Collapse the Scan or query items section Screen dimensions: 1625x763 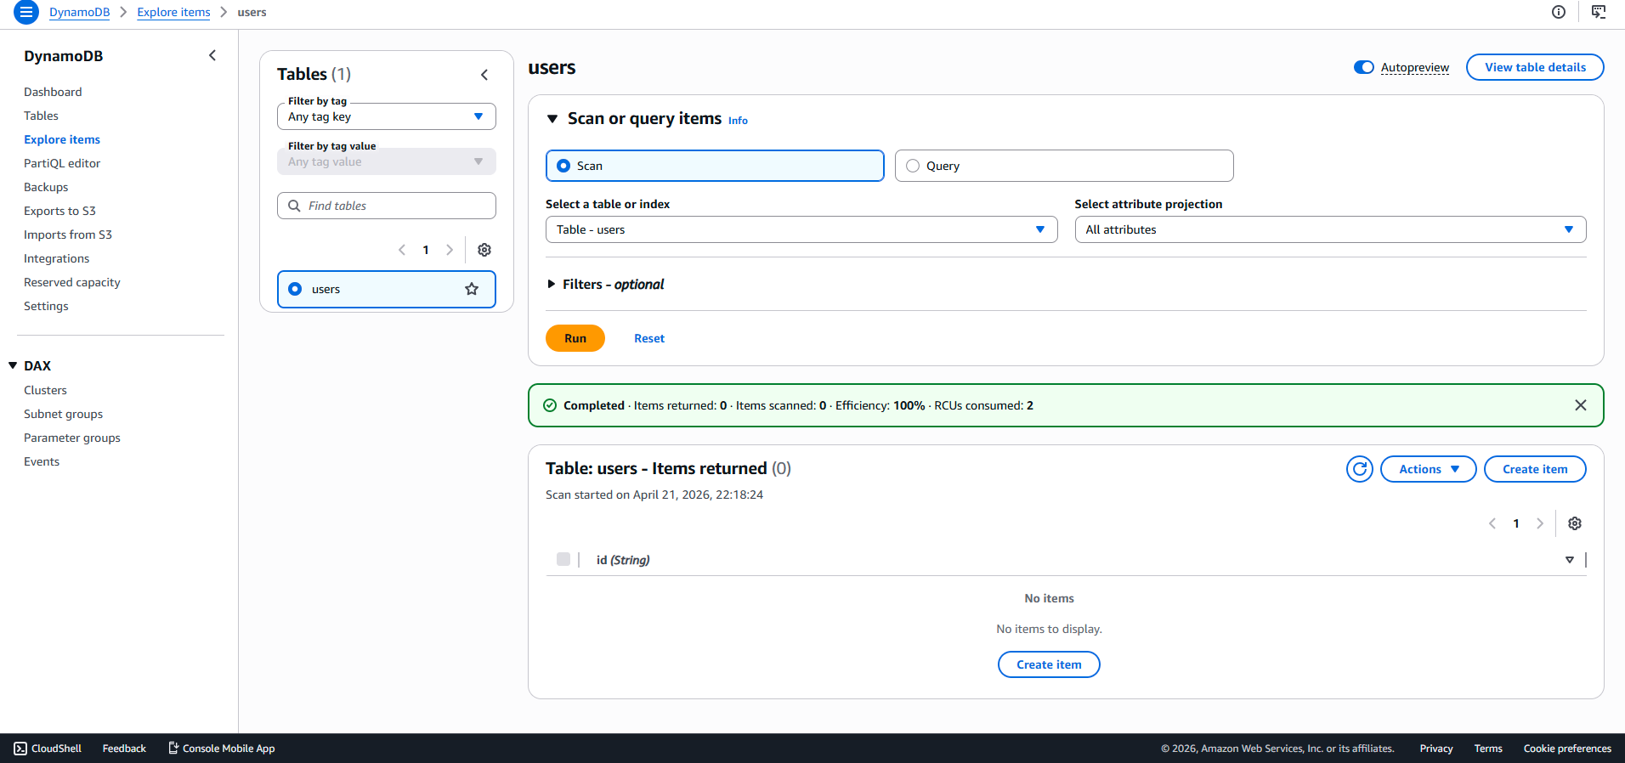click(x=552, y=119)
